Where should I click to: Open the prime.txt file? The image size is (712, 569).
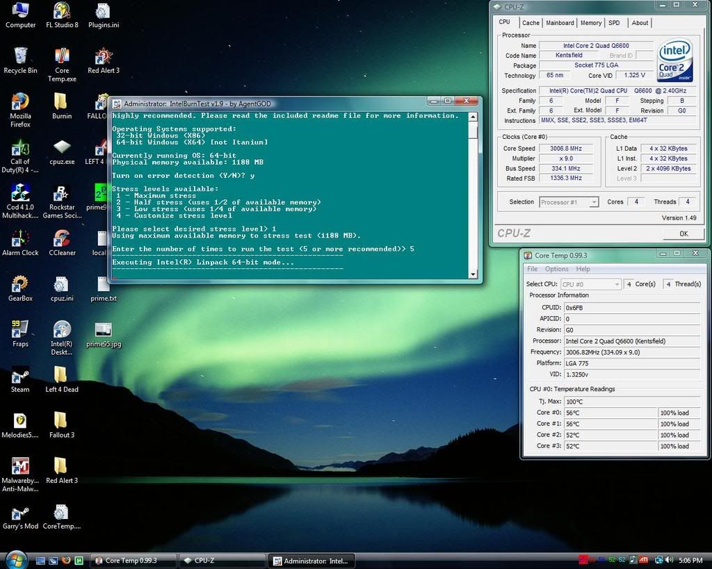(104, 288)
